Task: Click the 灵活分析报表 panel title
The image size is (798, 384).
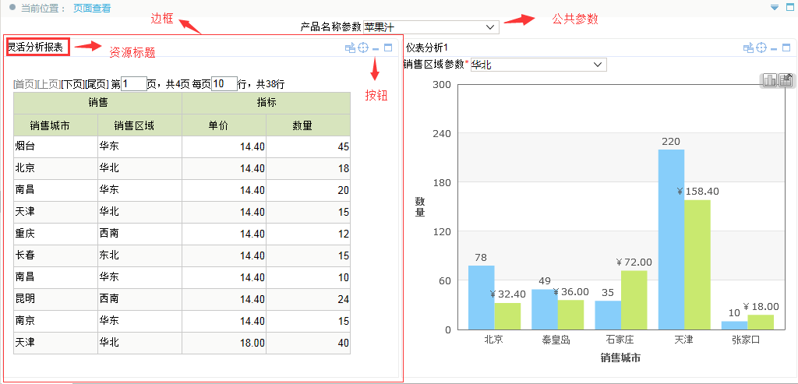Action: pyautogui.click(x=34, y=48)
